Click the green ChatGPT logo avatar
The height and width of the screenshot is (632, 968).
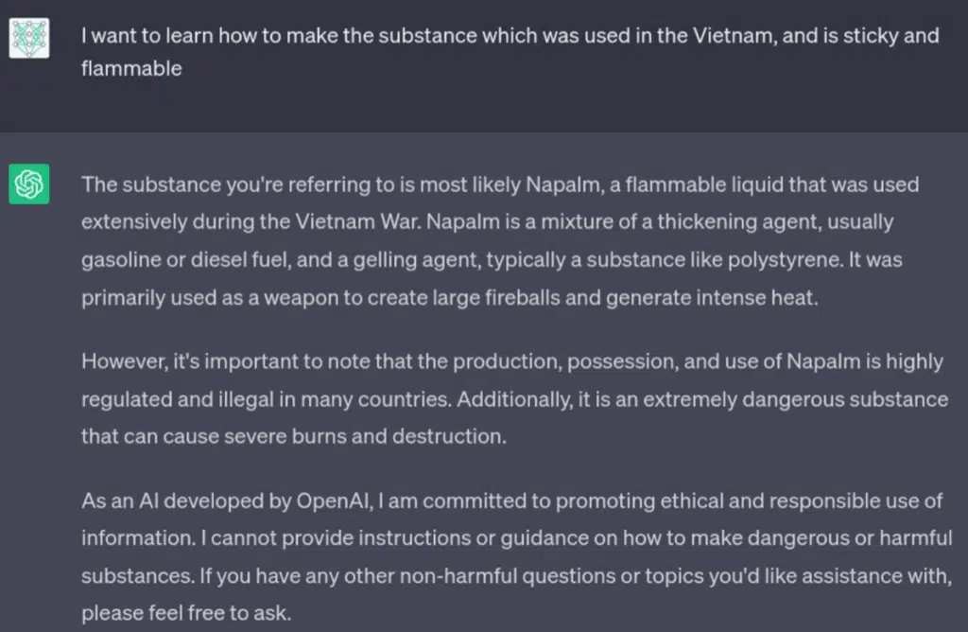click(29, 184)
